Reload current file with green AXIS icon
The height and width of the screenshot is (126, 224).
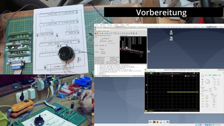pyautogui.click(x=103, y=33)
